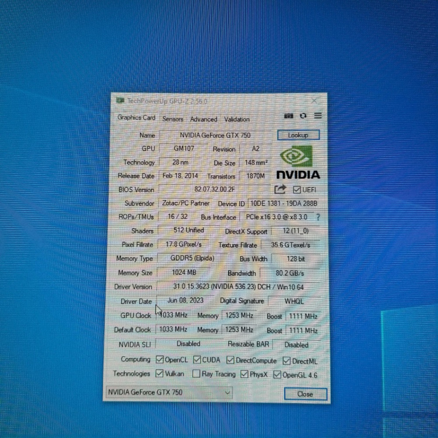Click the Close button

click(305, 394)
